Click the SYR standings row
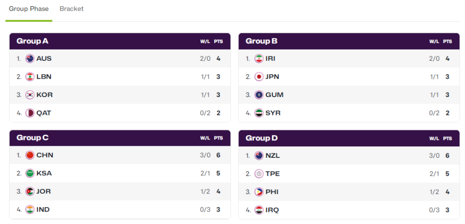Image resolution: width=465 pixels, height=224 pixels. pyautogui.click(x=349, y=113)
